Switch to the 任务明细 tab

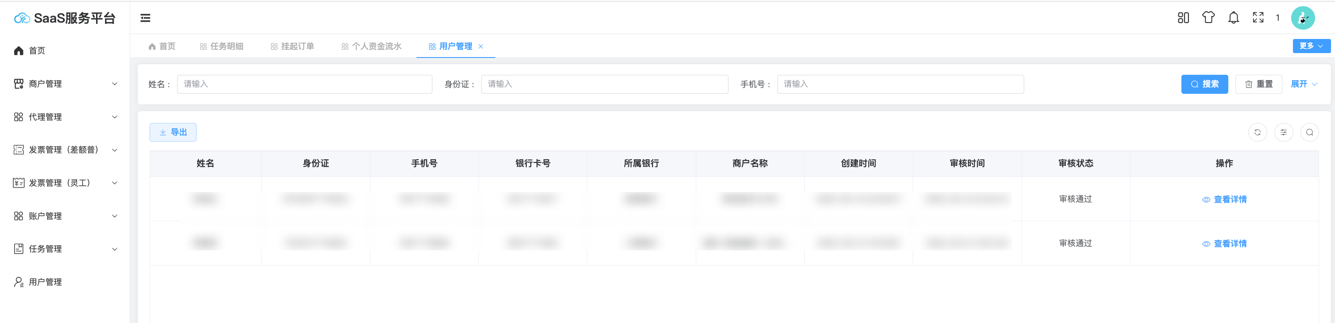click(222, 46)
